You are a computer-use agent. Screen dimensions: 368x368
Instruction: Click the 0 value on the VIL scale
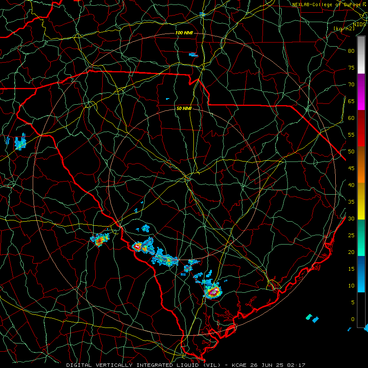[353, 319]
